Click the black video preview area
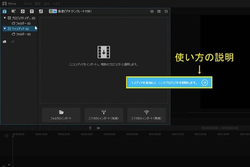Image resolution: width=250 pixels, height=167 pixels. (x=225, y=62)
